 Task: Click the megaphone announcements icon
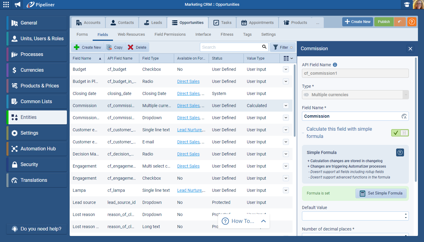18,5
